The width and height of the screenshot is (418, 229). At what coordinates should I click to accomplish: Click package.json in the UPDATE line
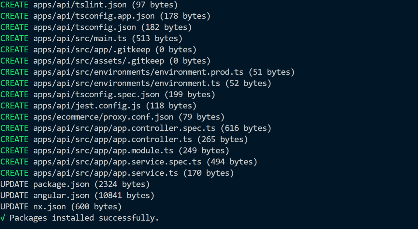tap(61, 184)
